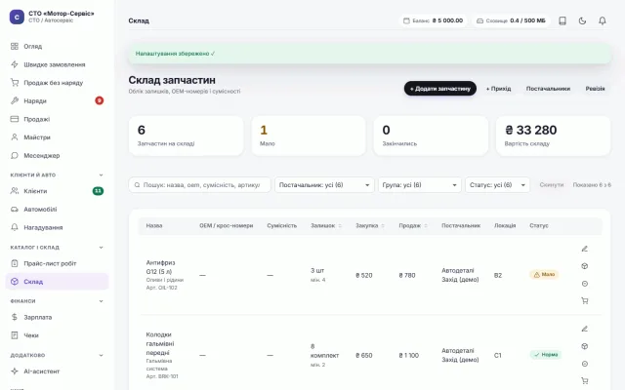This screenshot has width=625, height=390.
Task: Click the tablet device icon in header
Action: (x=562, y=20)
